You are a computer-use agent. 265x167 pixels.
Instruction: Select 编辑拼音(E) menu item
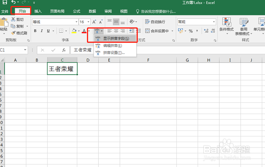(x=115, y=46)
